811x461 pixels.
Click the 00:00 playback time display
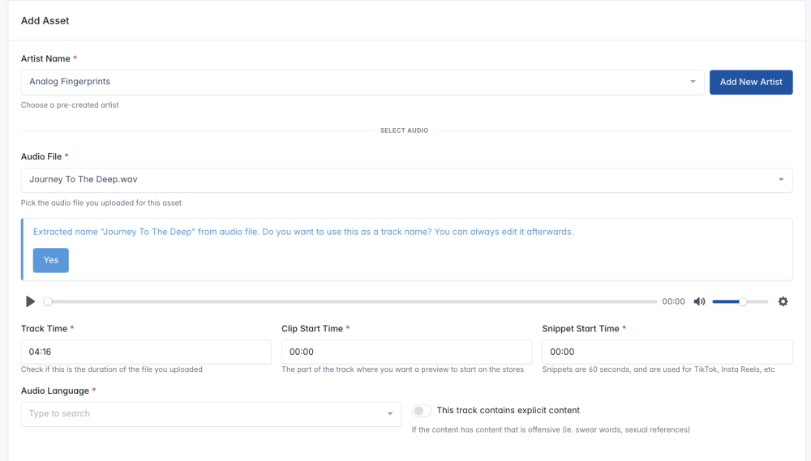(673, 301)
